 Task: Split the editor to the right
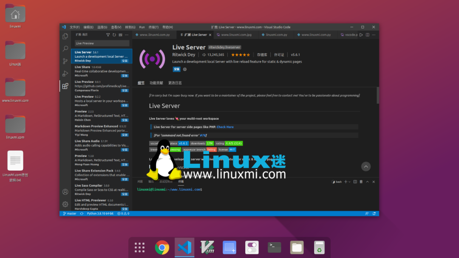pyautogui.click(x=367, y=35)
